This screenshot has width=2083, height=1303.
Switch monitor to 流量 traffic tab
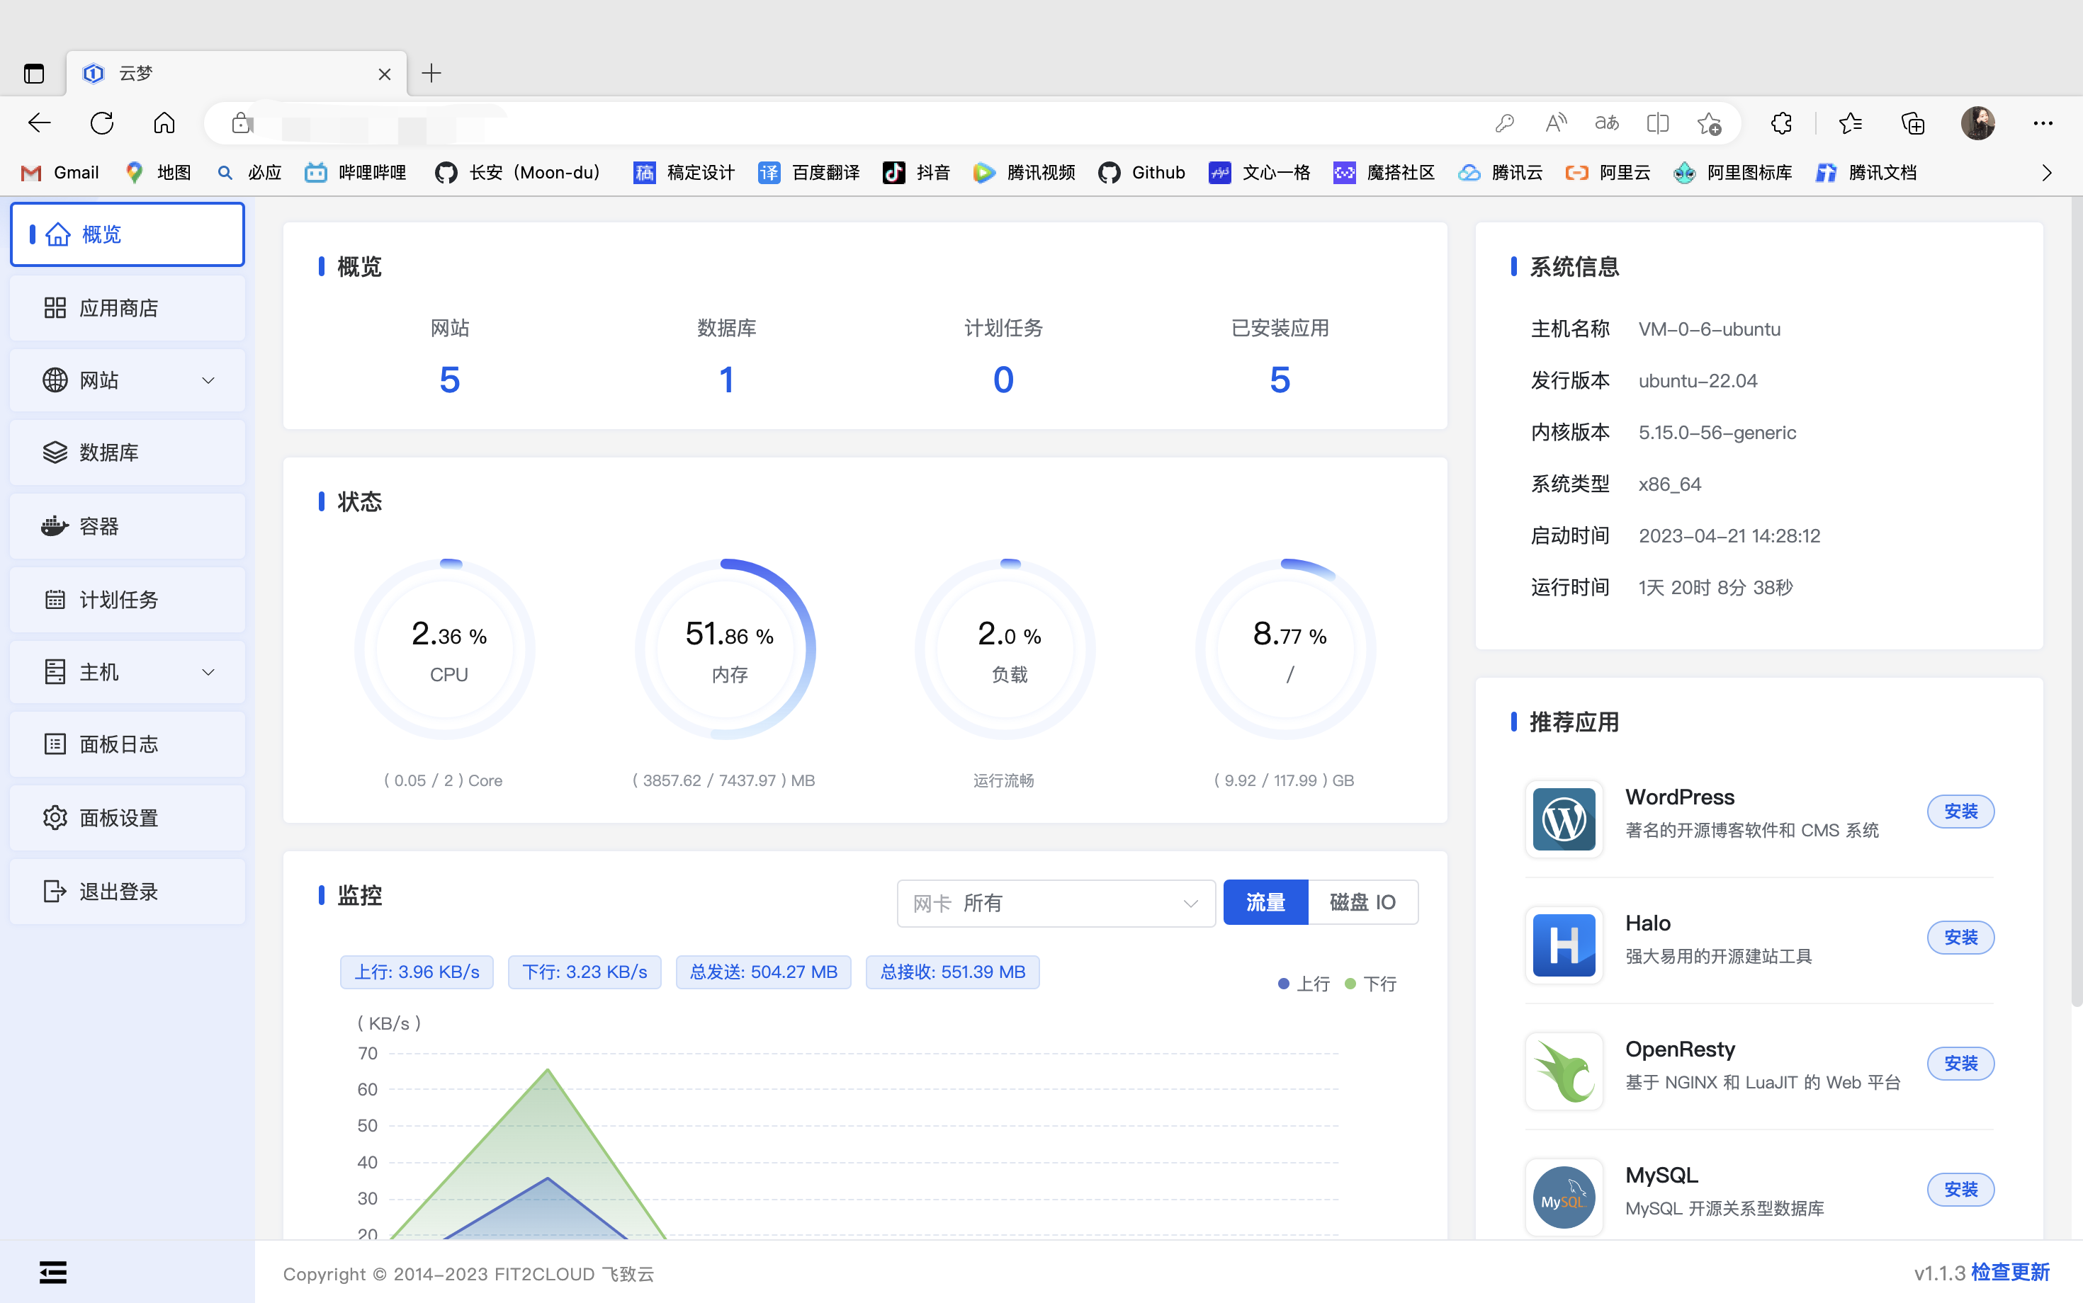pyautogui.click(x=1265, y=901)
